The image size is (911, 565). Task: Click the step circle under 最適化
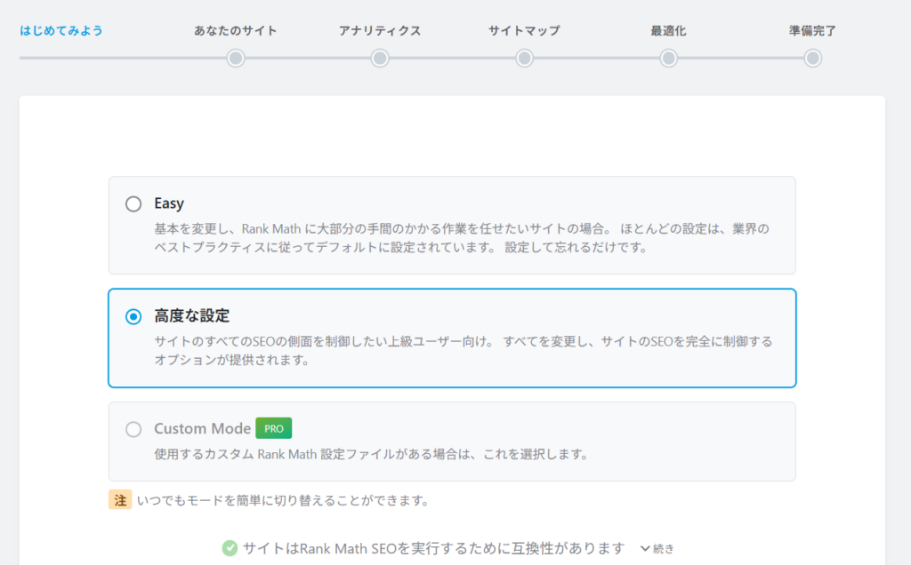[x=668, y=58]
